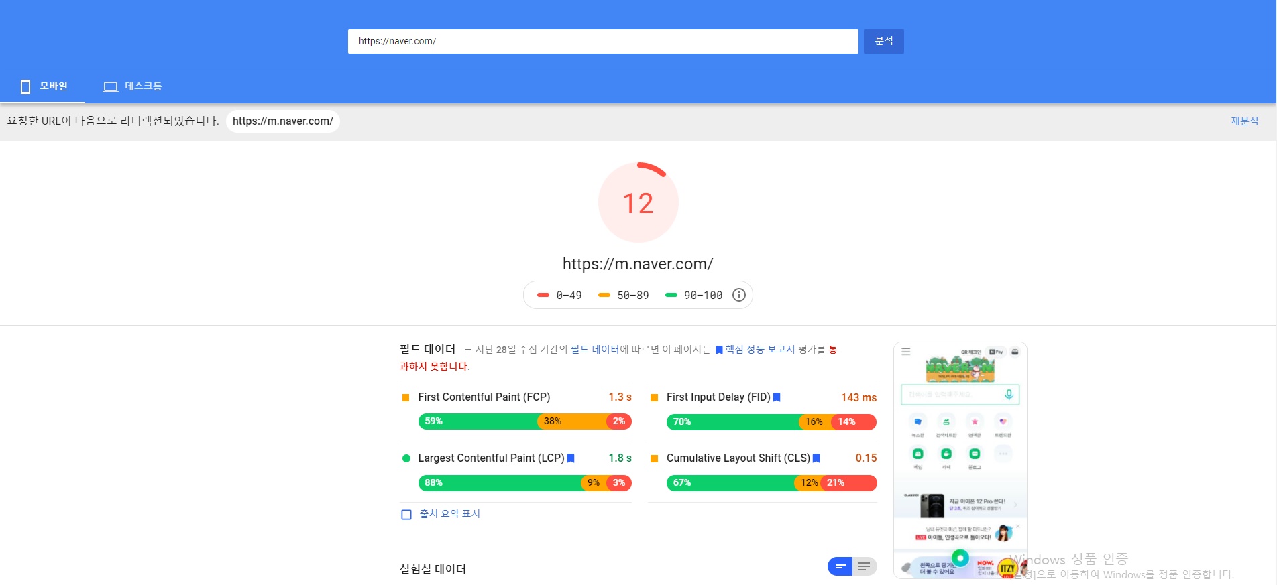Click the 재분석 link
This screenshot has width=1277, height=585.
coord(1244,121)
